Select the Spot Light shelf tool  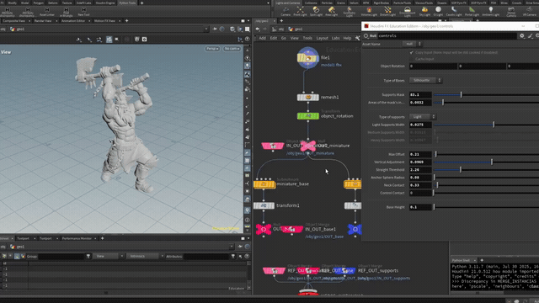[x=316, y=11]
